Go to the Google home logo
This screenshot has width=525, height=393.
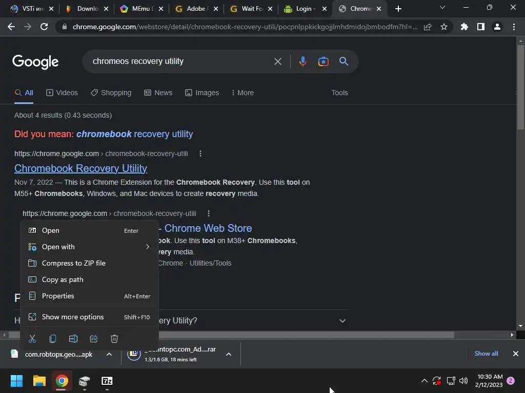(35, 62)
